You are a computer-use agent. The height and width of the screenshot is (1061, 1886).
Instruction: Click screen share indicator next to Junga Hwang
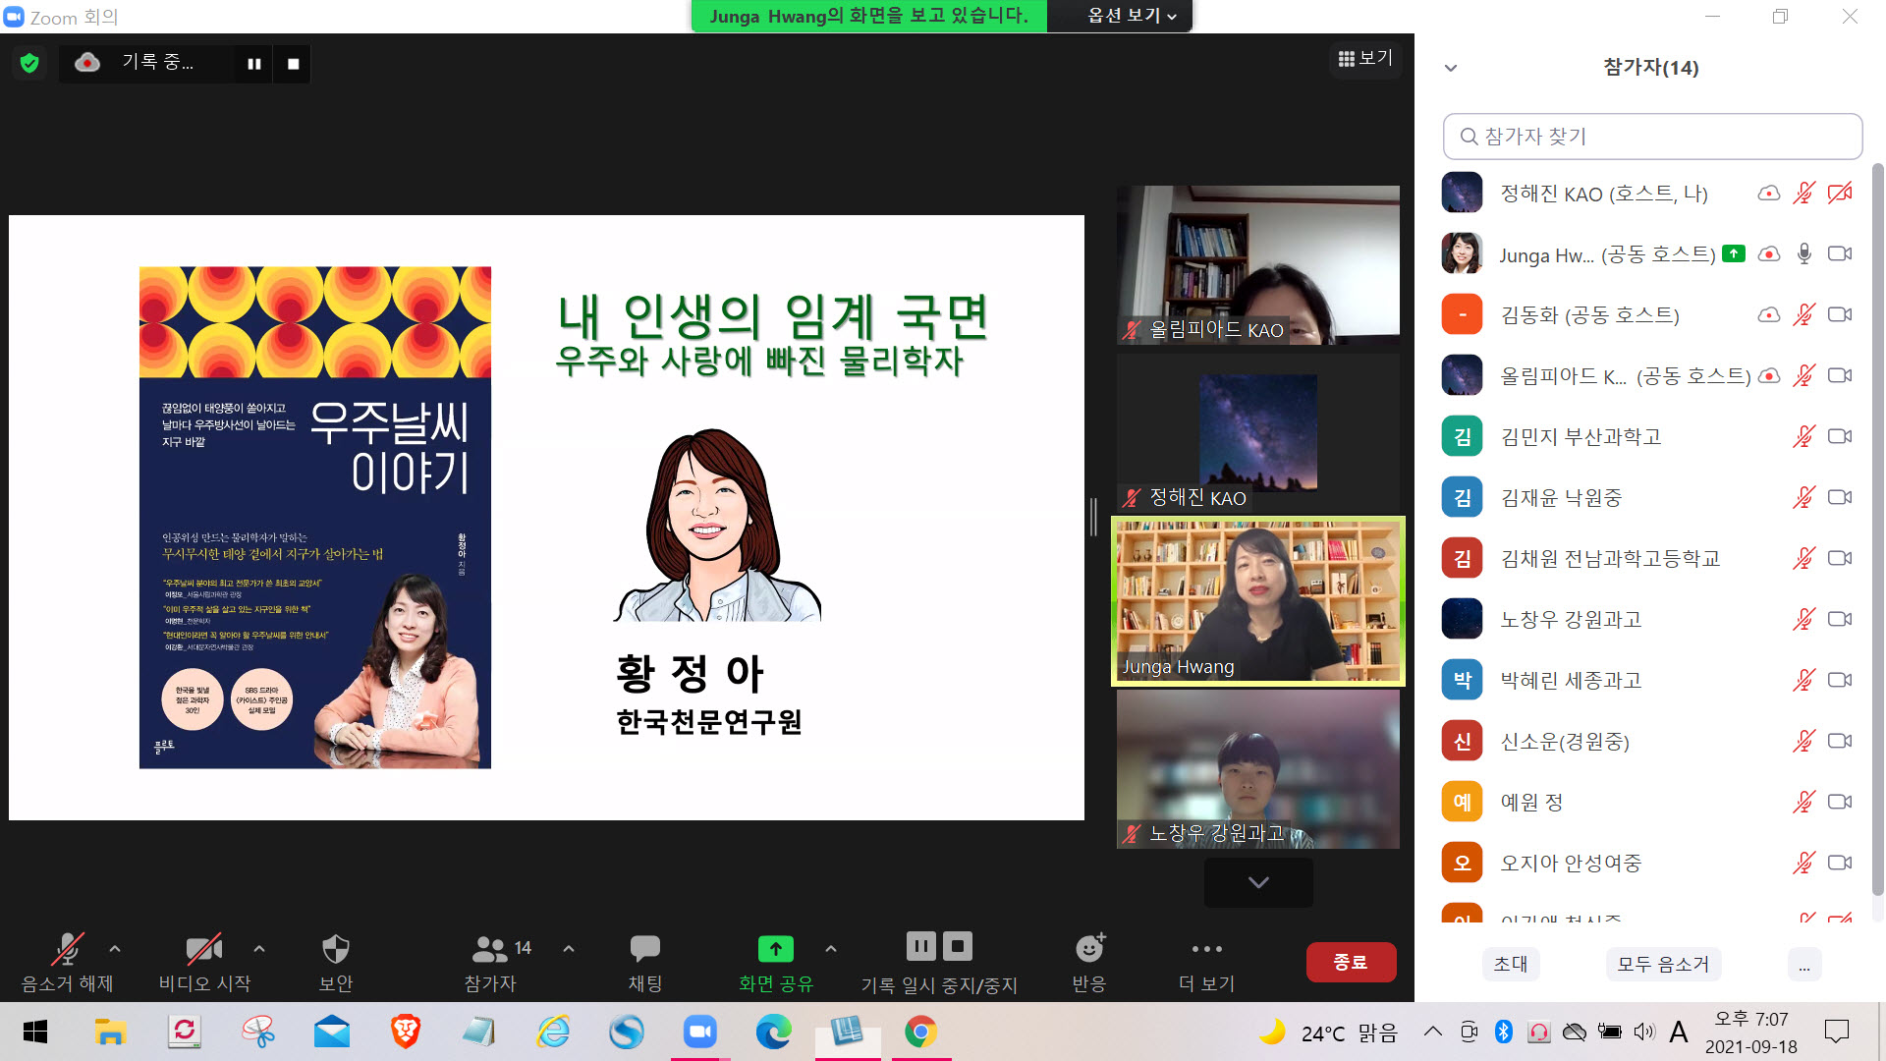click(x=1734, y=253)
